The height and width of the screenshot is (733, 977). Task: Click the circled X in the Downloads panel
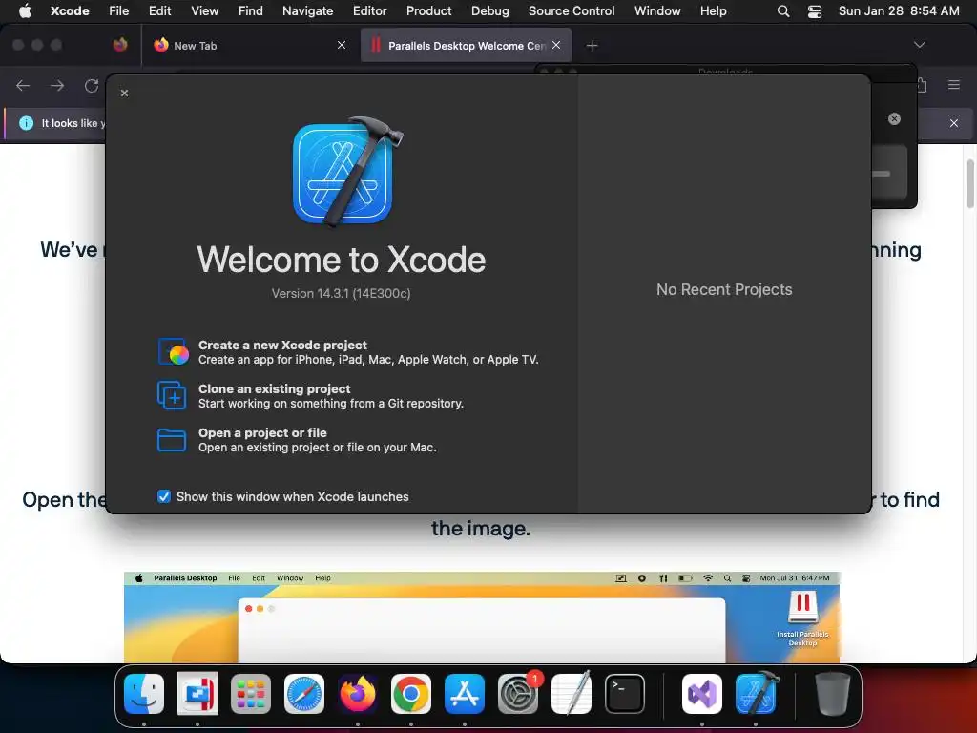click(x=894, y=118)
